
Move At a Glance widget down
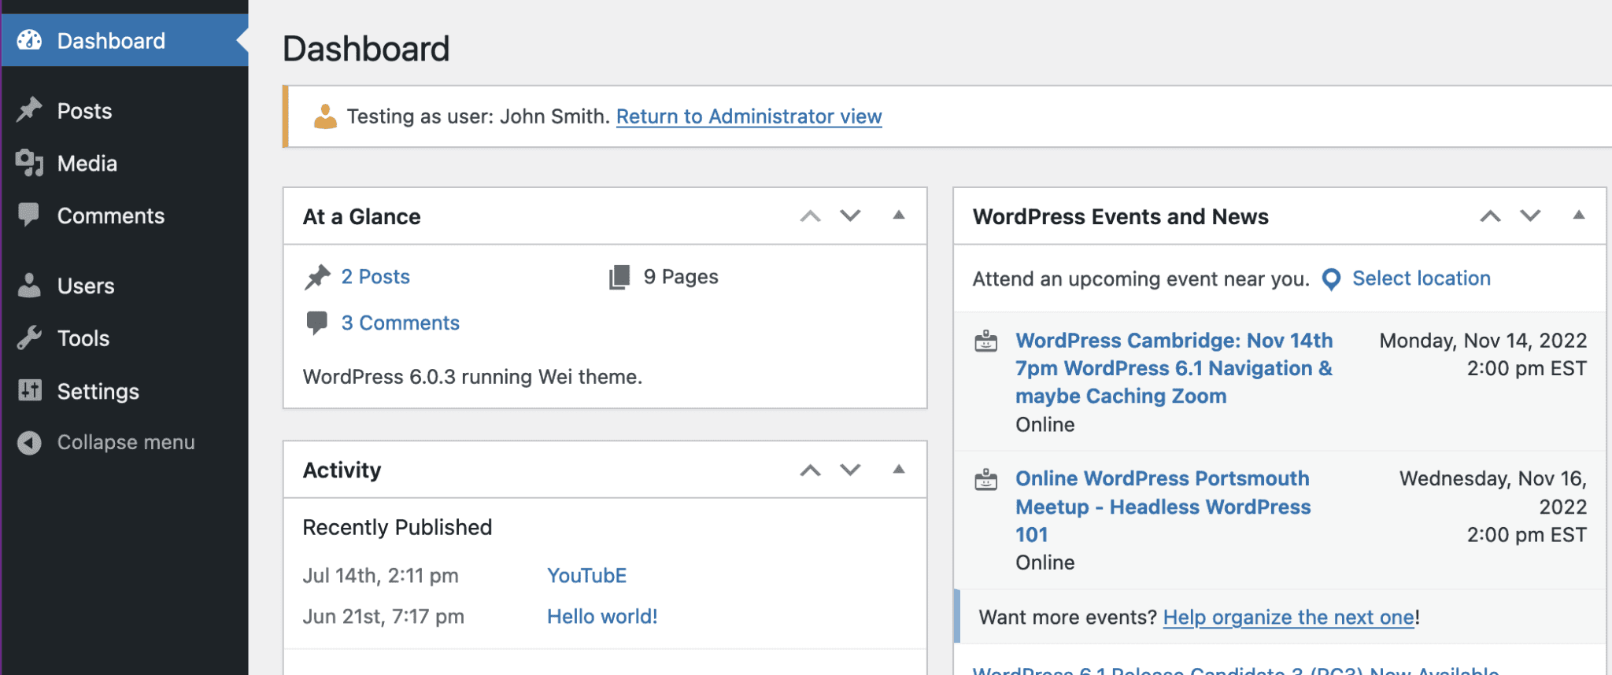point(850,216)
